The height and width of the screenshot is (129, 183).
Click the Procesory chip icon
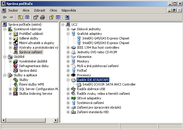(x=73, y=75)
